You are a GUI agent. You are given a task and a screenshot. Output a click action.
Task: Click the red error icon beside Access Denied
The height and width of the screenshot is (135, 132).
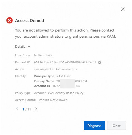[x=9, y=20]
